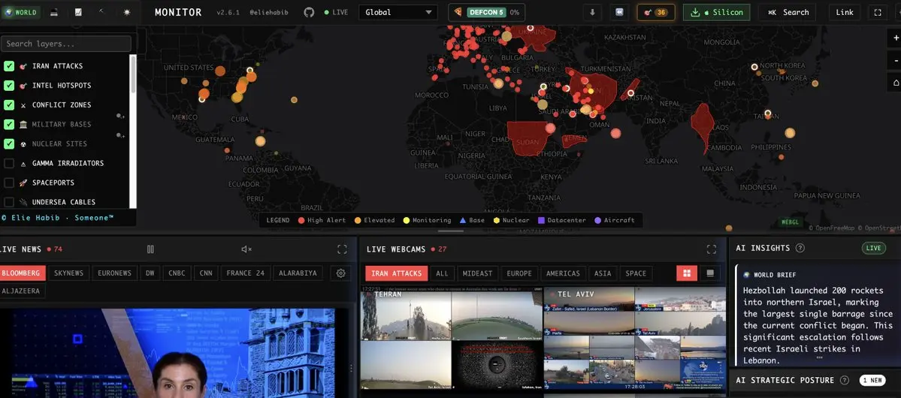Click the finance chart variant icon
901x398 pixels.
click(78, 12)
